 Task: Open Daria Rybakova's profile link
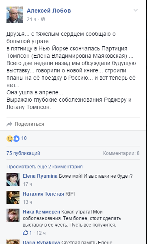point(41,242)
